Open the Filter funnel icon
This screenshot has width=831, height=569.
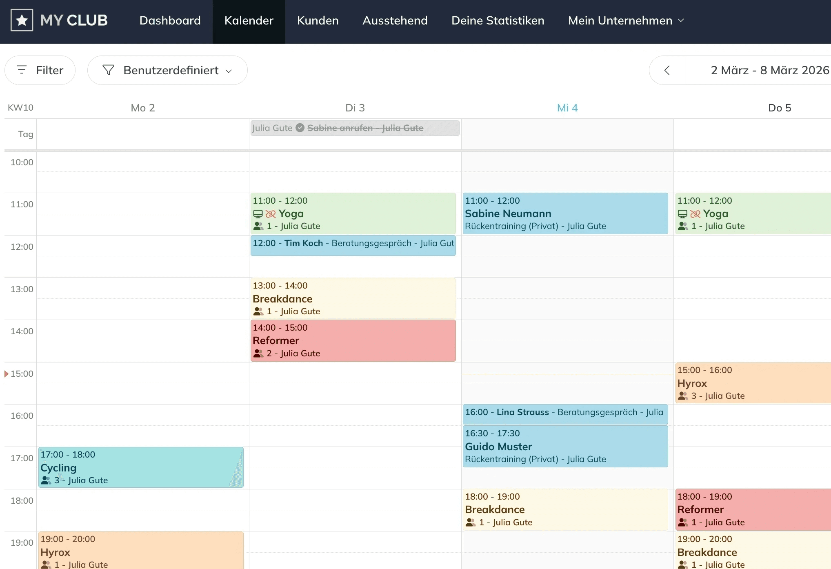pos(22,70)
